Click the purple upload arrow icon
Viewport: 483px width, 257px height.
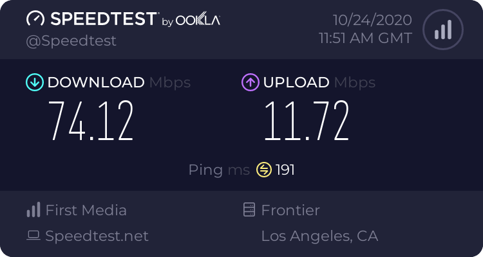tap(250, 82)
